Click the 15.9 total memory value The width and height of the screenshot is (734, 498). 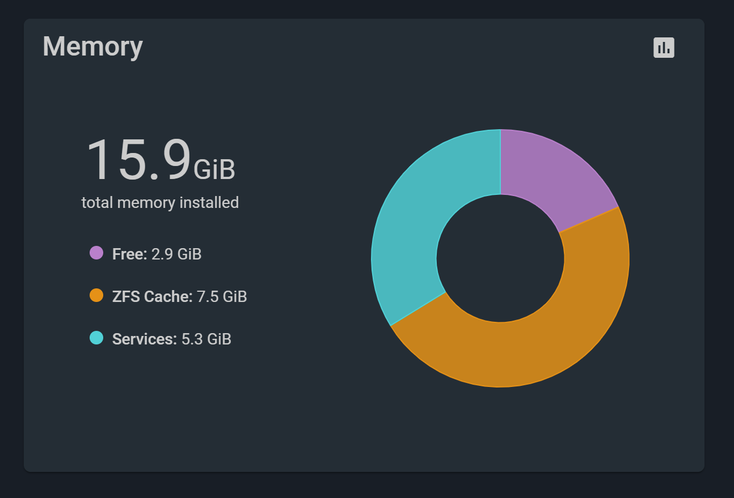(138, 161)
